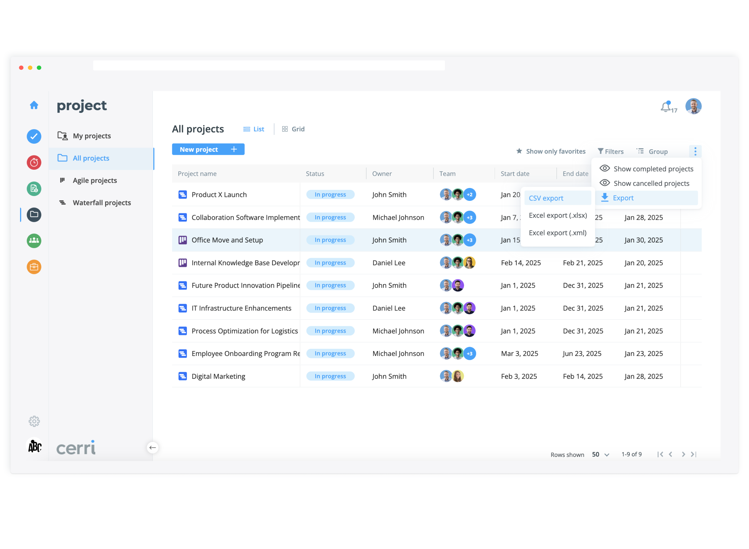Click the home icon in sidebar
Image resolution: width=749 pixels, height=549 pixels.
34,105
